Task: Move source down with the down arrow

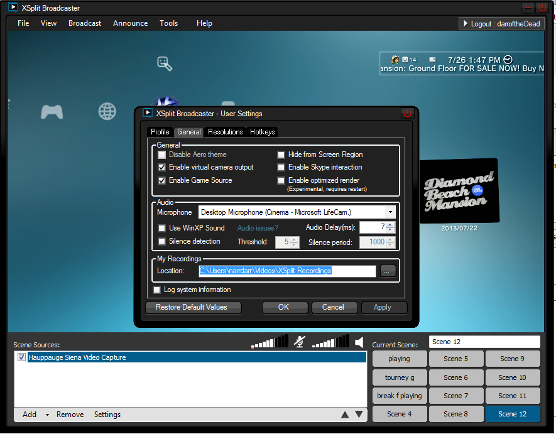Action: (359, 415)
